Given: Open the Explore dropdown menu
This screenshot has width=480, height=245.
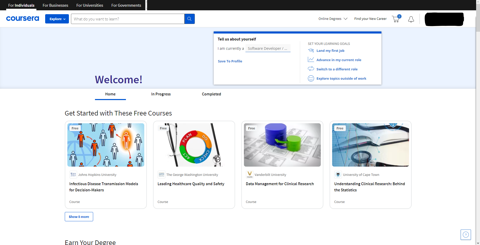Looking at the screenshot, I should click(x=57, y=19).
